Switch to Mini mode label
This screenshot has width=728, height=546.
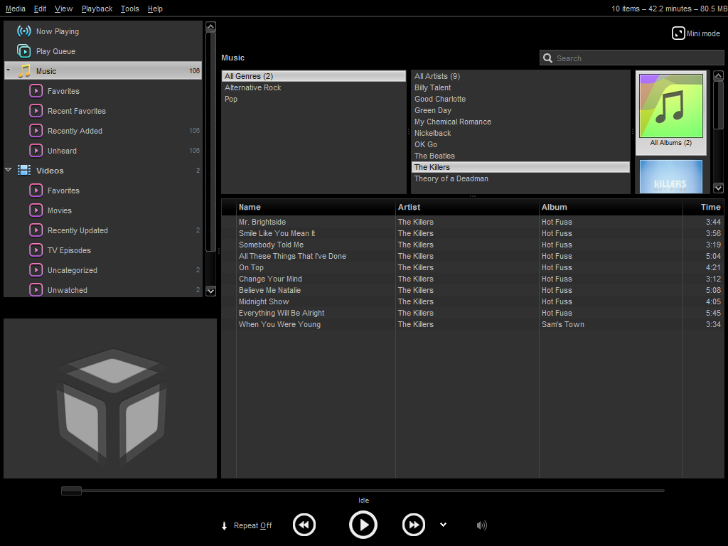click(x=703, y=33)
